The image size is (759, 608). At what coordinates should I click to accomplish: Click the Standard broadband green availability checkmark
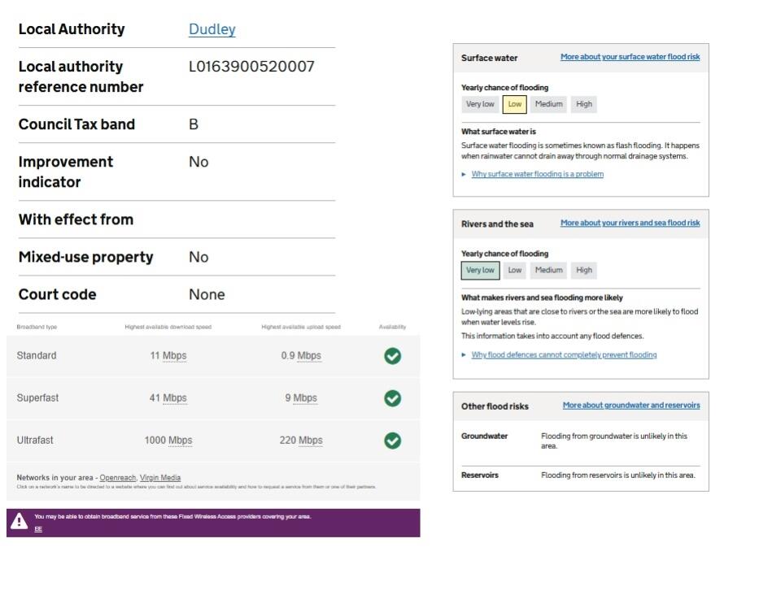[392, 356]
